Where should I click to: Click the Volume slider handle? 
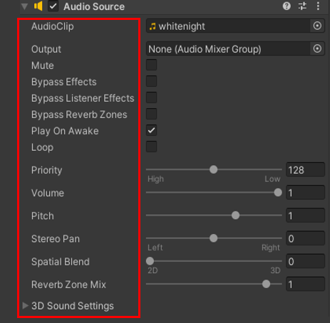pos(278,192)
